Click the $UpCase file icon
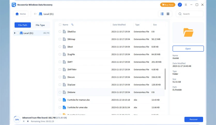216x125 pixels. [64, 84]
